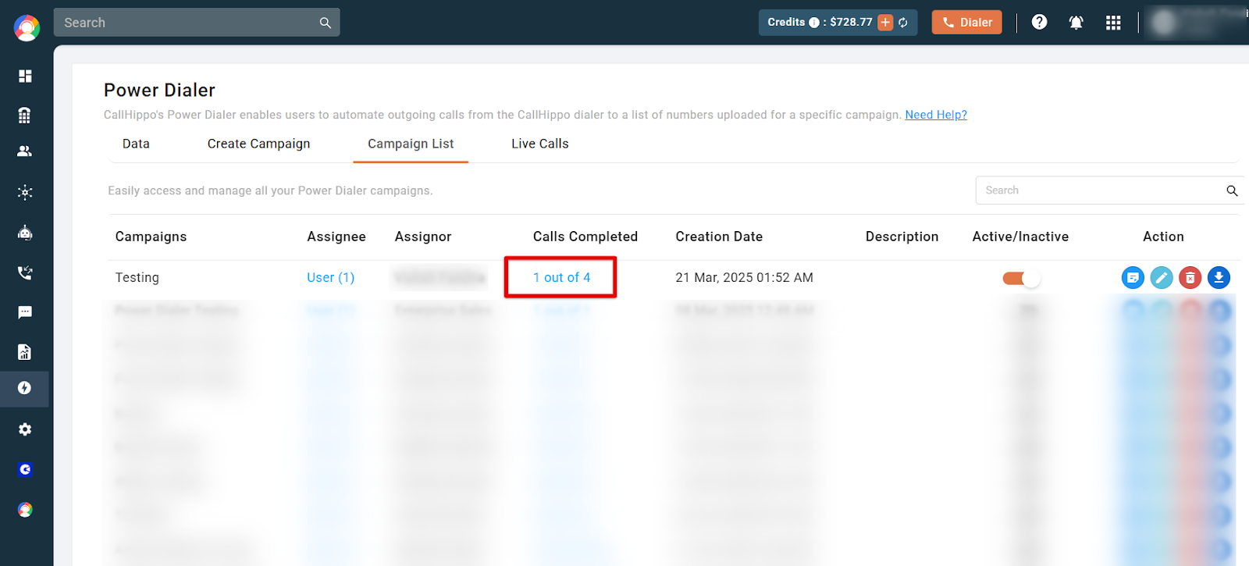Click the Creation Date column header
Image resolution: width=1249 pixels, height=566 pixels.
719,237
